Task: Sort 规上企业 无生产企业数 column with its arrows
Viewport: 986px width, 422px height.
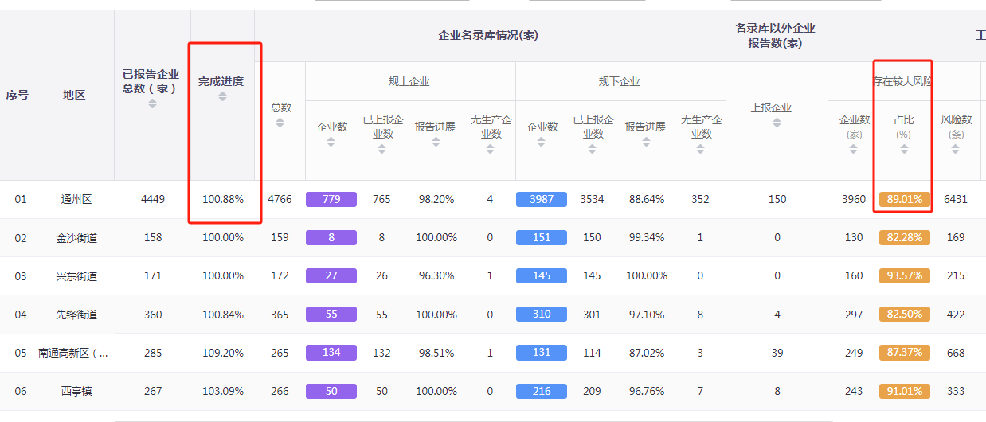Action: (490, 149)
